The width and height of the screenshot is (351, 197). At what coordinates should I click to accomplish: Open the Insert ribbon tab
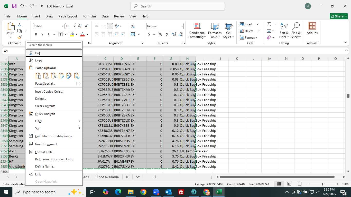(36, 16)
